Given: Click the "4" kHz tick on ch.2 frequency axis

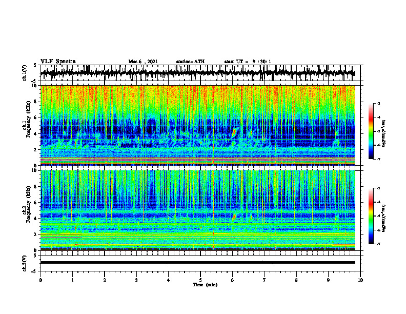Looking at the screenshot, I should point(36,219).
